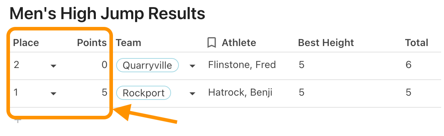Click the Place column header
This screenshot has width=444, height=136.
tap(26, 43)
